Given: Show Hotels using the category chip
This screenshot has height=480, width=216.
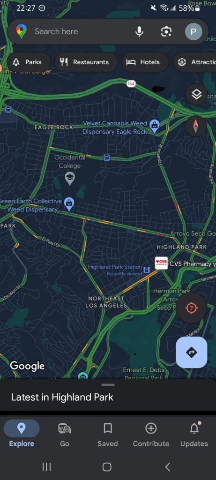Looking at the screenshot, I should coord(145,62).
